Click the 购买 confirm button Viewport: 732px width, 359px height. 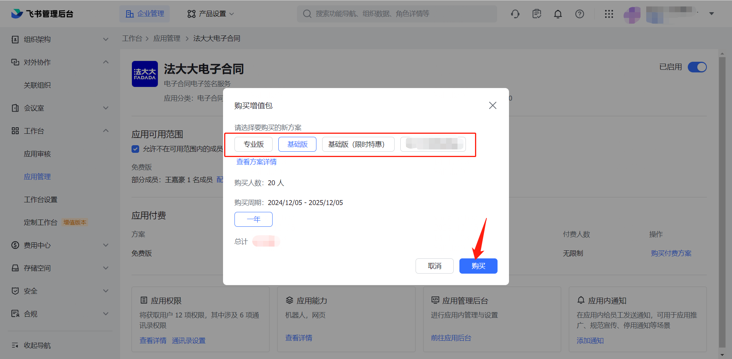[x=478, y=266]
